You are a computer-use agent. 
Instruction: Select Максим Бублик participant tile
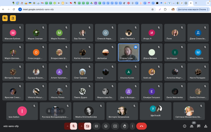13,33
